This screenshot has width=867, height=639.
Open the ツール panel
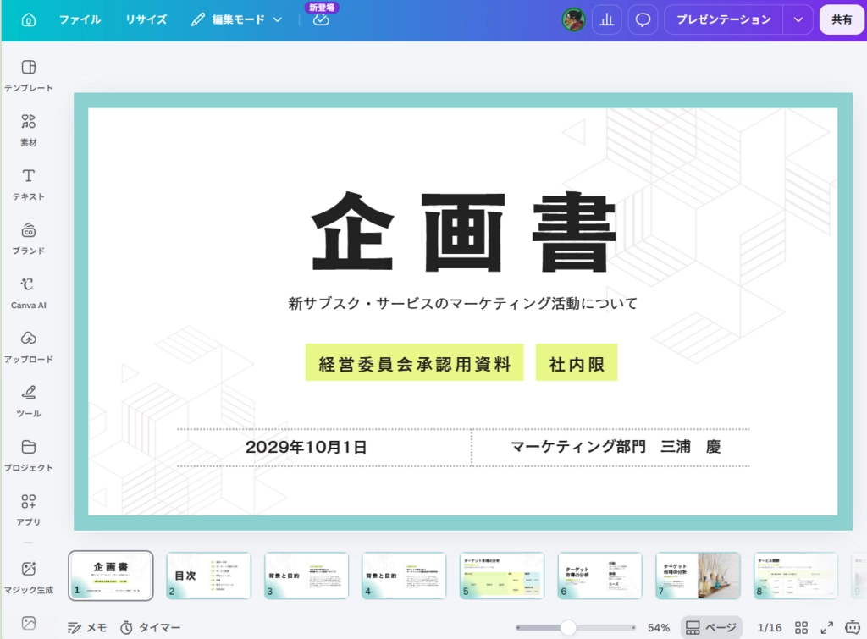point(29,401)
